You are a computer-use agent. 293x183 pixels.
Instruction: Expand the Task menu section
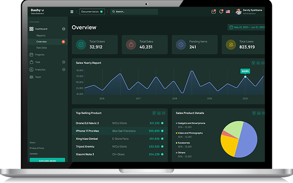(63, 62)
